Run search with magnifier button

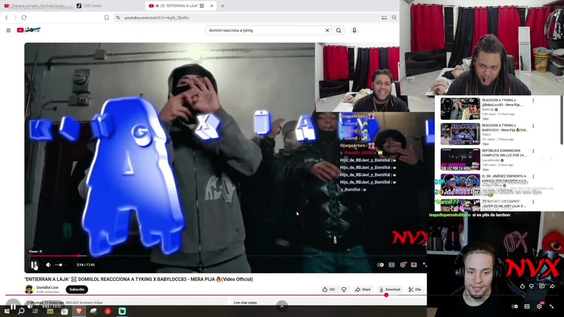pos(338,30)
